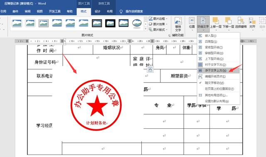Select 浮于文字上方(N) in front of text

[219, 71]
